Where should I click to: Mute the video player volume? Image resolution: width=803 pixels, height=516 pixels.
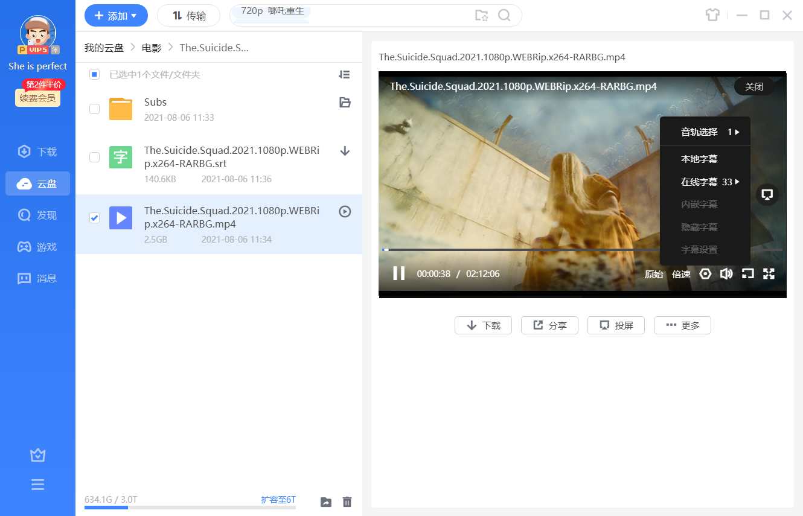pyautogui.click(x=726, y=274)
